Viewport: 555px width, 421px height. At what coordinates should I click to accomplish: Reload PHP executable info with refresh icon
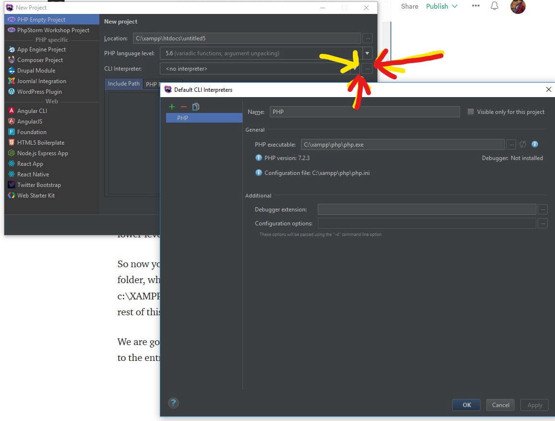(523, 144)
